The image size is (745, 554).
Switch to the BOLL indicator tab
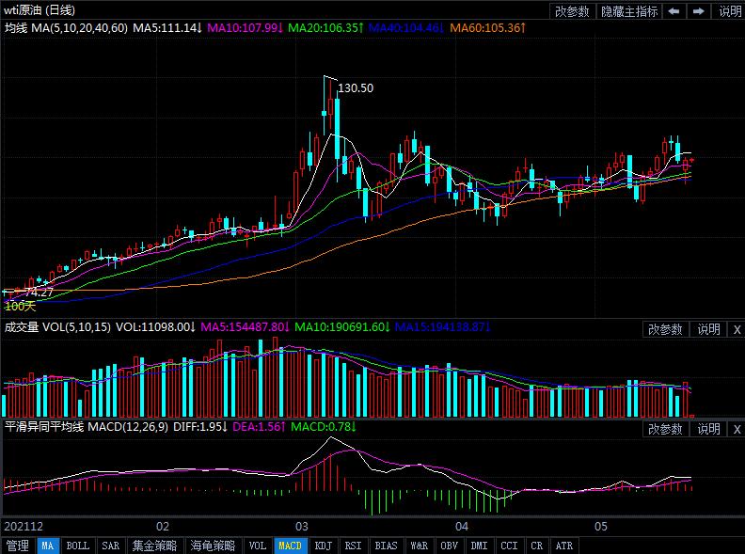[x=78, y=546]
